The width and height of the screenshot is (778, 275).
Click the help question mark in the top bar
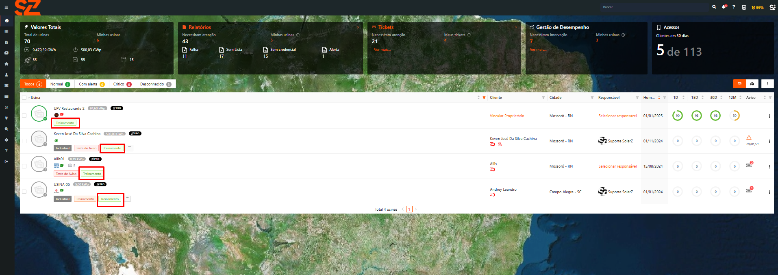click(734, 7)
